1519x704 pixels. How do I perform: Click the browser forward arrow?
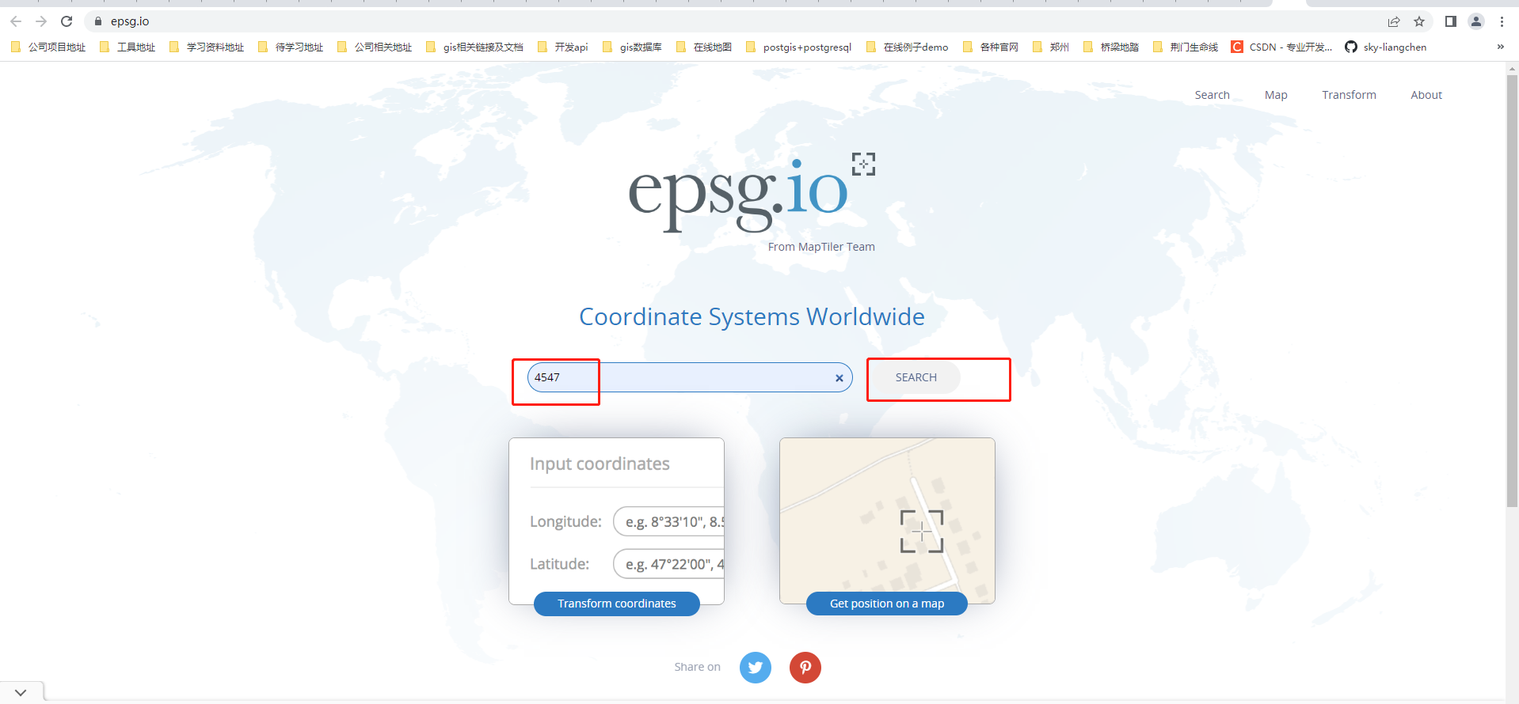point(41,21)
